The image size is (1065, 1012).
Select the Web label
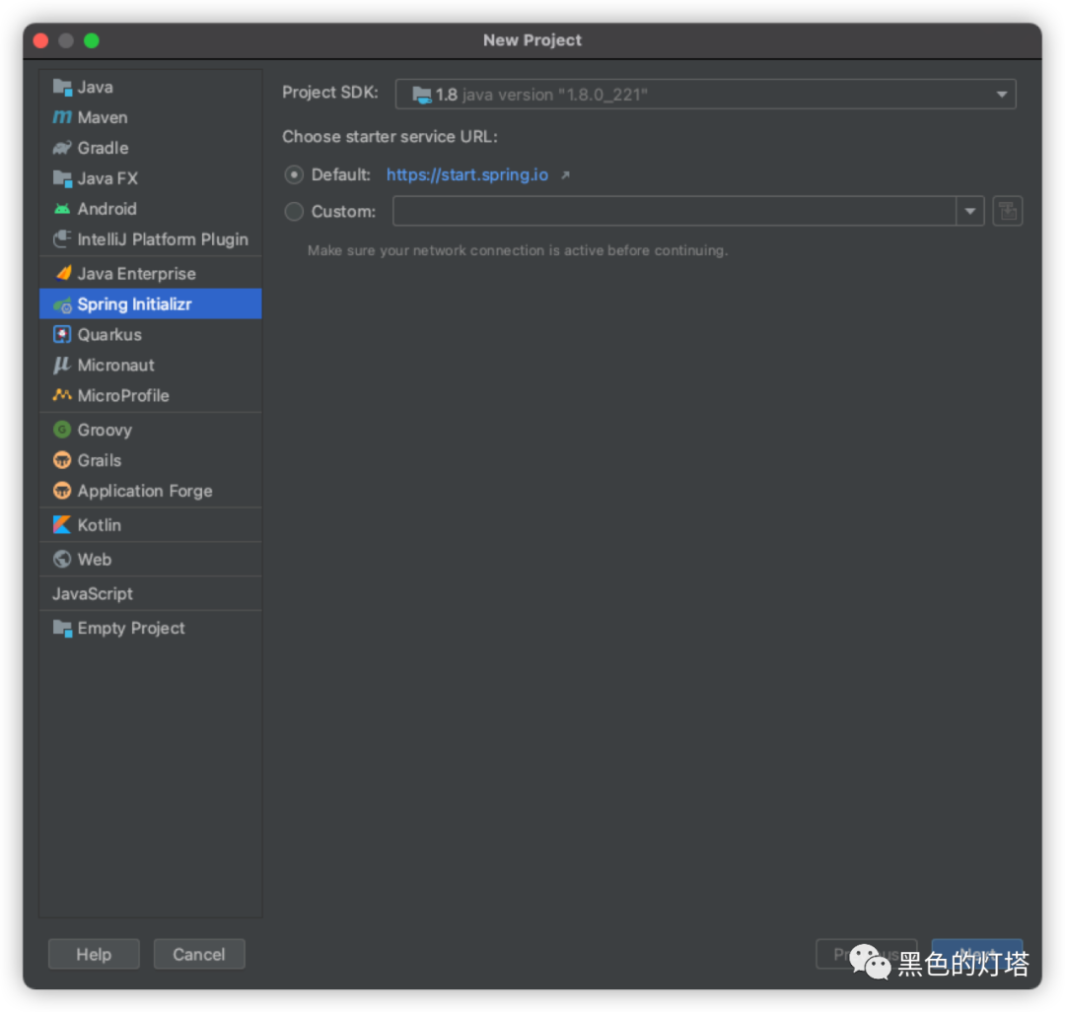click(95, 560)
